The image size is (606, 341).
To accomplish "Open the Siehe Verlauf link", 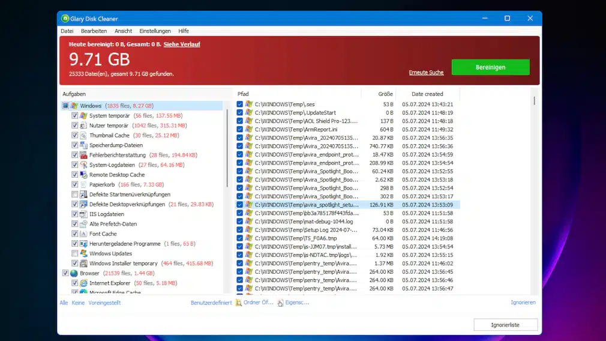I will tap(182, 44).
